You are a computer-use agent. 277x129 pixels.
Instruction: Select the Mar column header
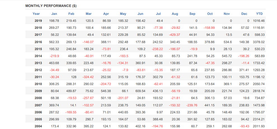pos(88,14)
